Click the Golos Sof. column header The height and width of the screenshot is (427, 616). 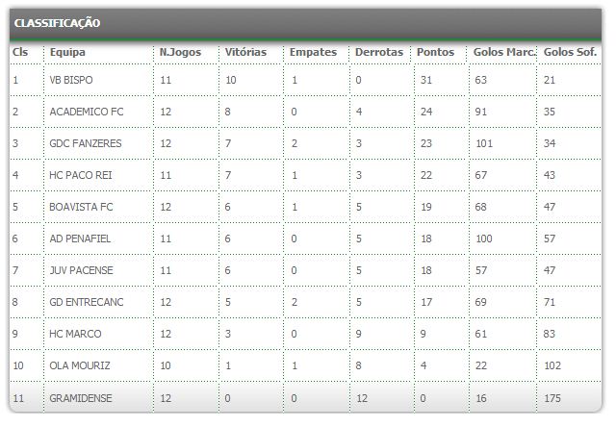pyautogui.click(x=571, y=52)
